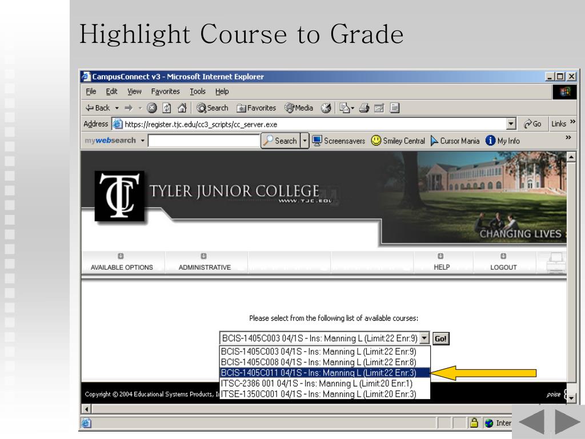Open My Info toolbar item
Image resolution: width=585 pixels, height=439 pixels.
pyautogui.click(x=503, y=141)
